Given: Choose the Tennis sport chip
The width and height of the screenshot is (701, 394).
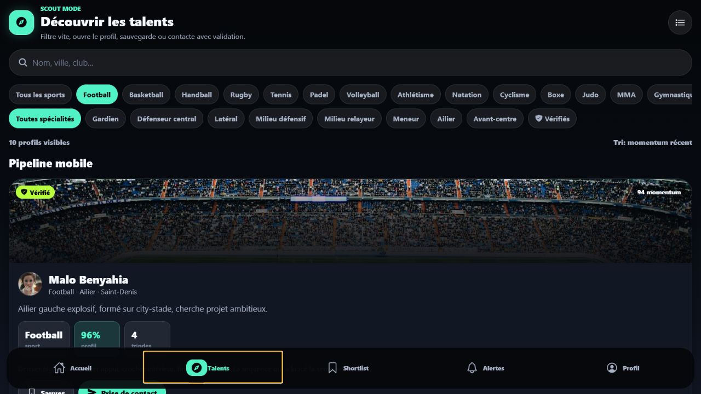Looking at the screenshot, I should pyautogui.click(x=281, y=95).
